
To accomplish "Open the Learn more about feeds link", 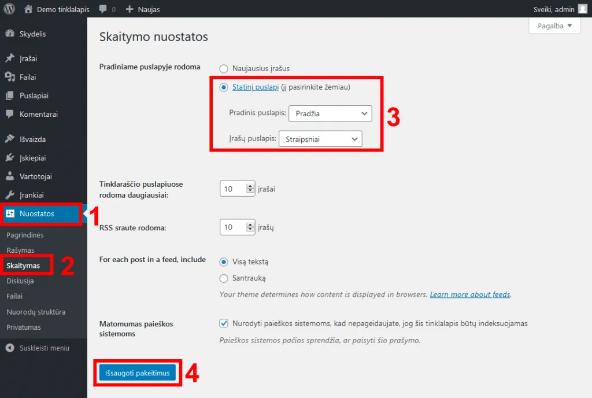I will tap(470, 294).
